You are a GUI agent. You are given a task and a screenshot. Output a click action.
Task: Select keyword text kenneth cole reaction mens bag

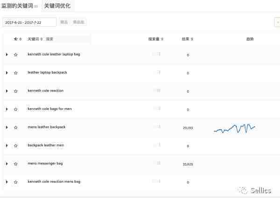coord(54,181)
